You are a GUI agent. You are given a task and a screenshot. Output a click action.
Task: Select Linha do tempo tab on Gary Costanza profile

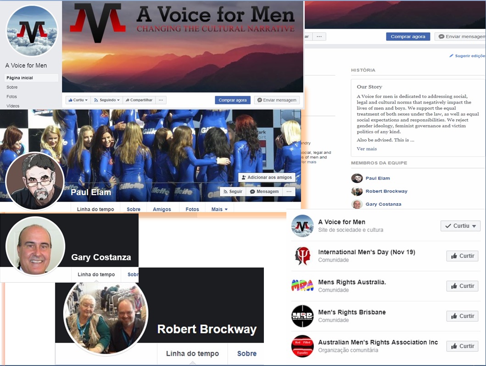96,274
